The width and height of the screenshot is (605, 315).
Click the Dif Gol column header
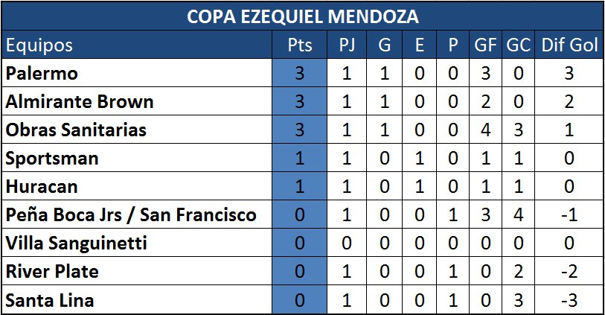[569, 45]
